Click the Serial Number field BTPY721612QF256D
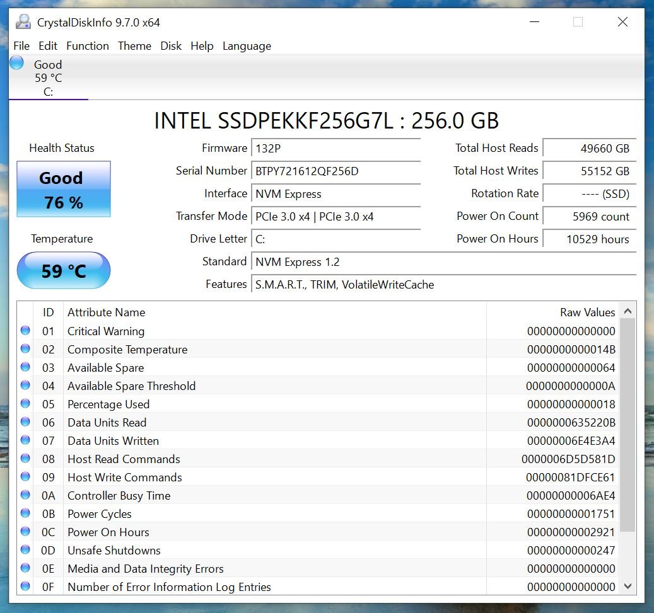654x613 pixels. tap(336, 171)
